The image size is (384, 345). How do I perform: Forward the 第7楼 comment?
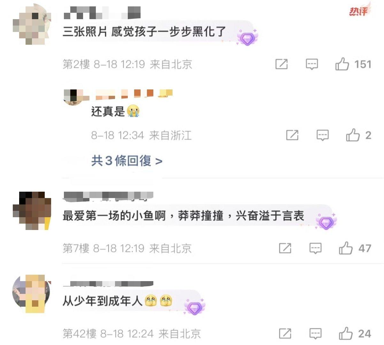point(285,248)
